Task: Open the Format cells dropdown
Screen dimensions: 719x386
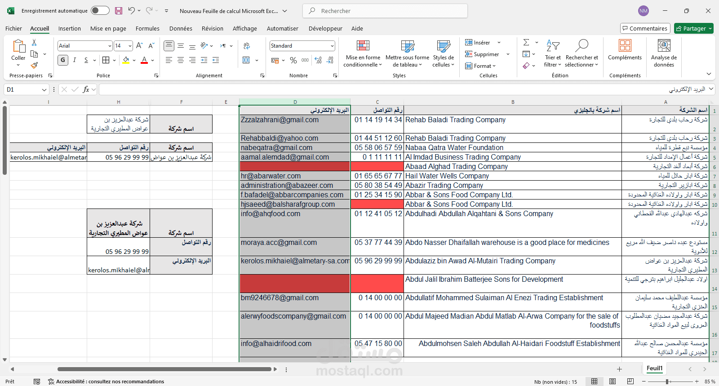Action: [x=480, y=66]
